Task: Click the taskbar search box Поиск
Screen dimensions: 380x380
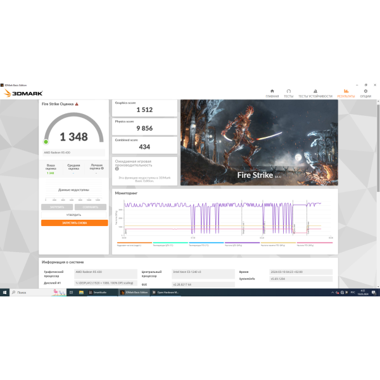Action: click(38, 293)
